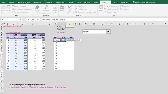Select the Sprzedaż label cell in row 2

tap(61, 29)
